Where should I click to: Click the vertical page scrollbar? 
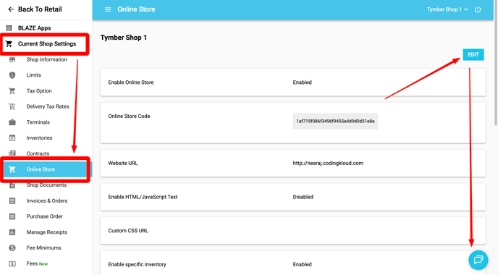(496, 64)
